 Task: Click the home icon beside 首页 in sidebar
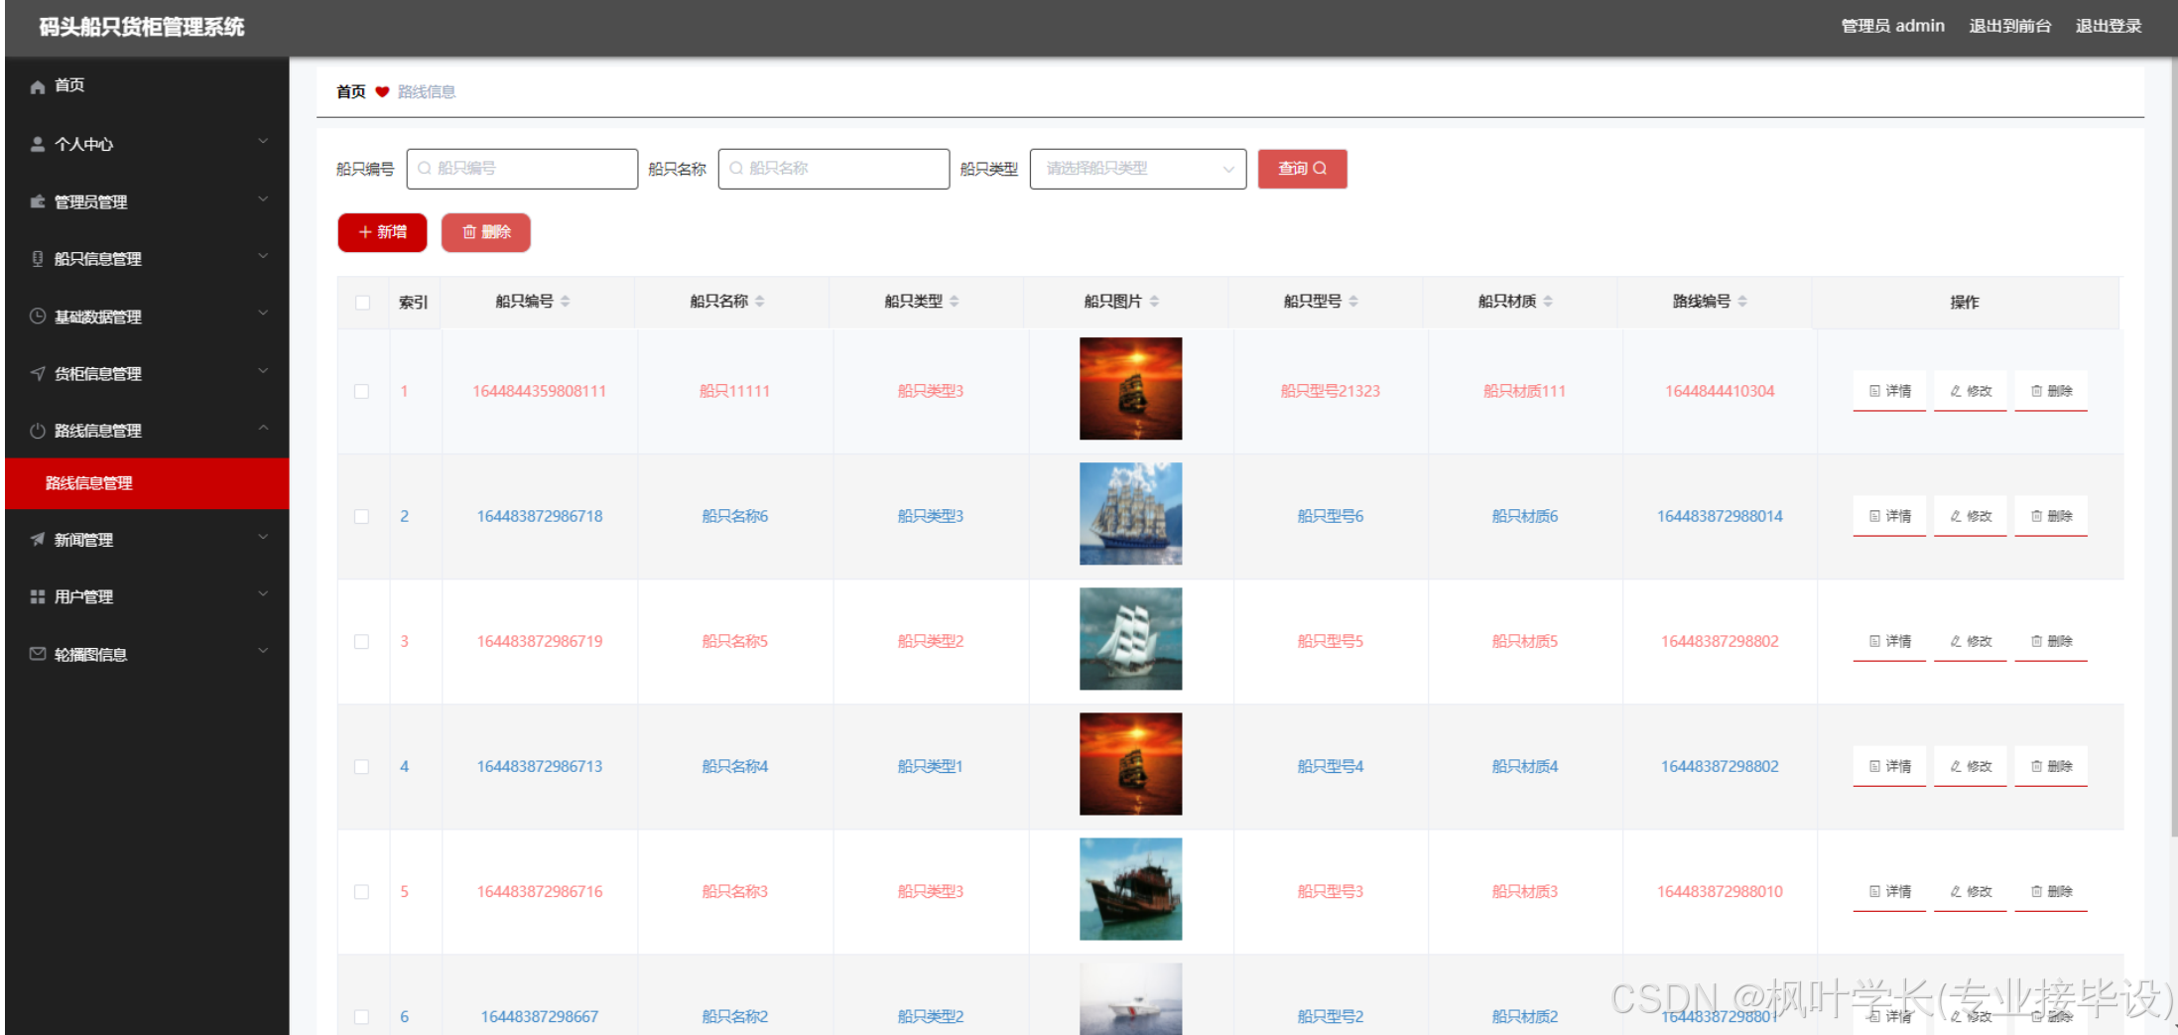38,87
